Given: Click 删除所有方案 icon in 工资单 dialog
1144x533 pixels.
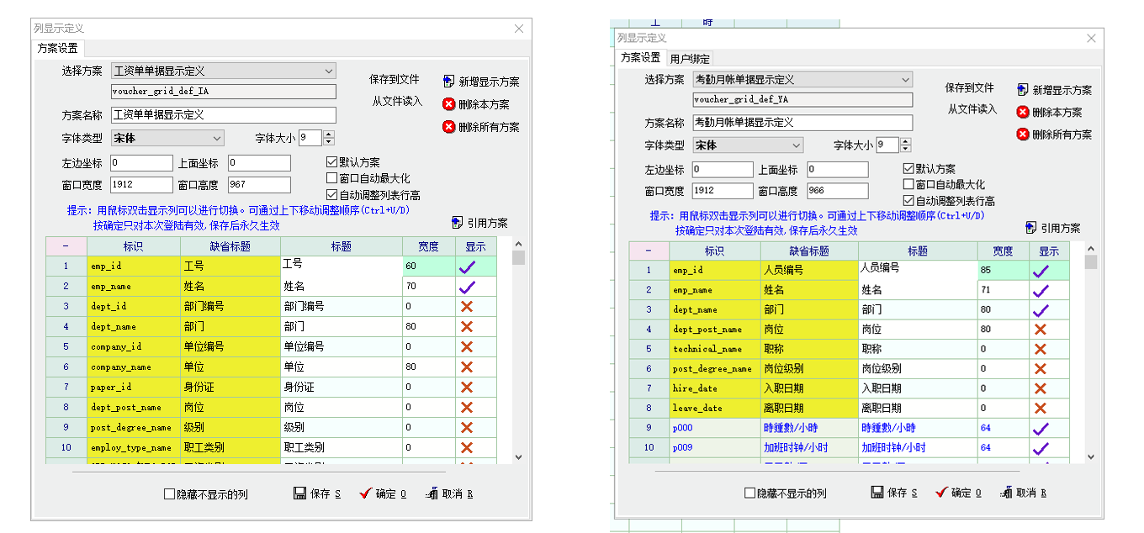Looking at the screenshot, I should [x=448, y=127].
